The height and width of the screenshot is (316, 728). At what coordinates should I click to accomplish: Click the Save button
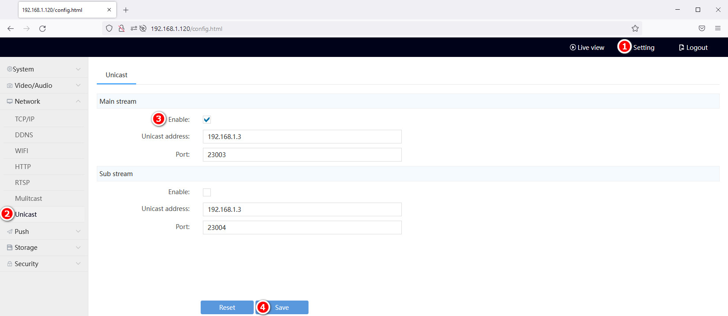[x=282, y=308]
